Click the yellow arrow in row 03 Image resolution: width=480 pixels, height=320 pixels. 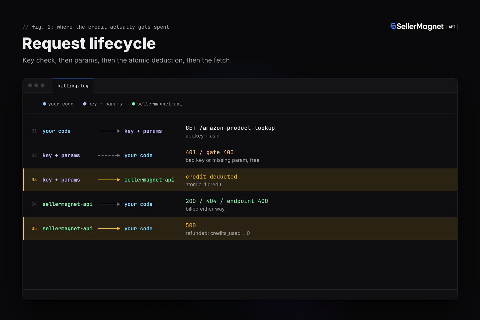(109, 180)
